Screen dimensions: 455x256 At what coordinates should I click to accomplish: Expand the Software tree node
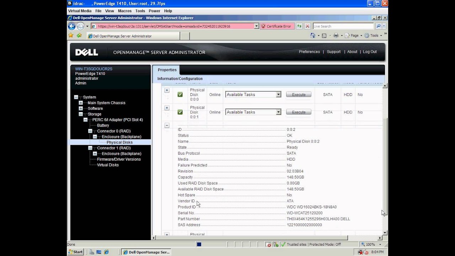[x=81, y=108]
